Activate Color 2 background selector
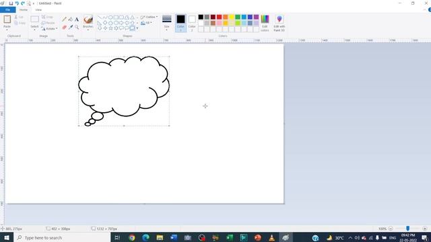Viewport: 431px width, 242px height. coord(192,23)
